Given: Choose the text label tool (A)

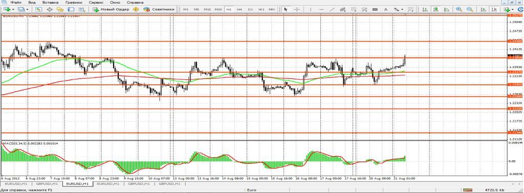Looking at the screenshot, I should tap(386, 9).
